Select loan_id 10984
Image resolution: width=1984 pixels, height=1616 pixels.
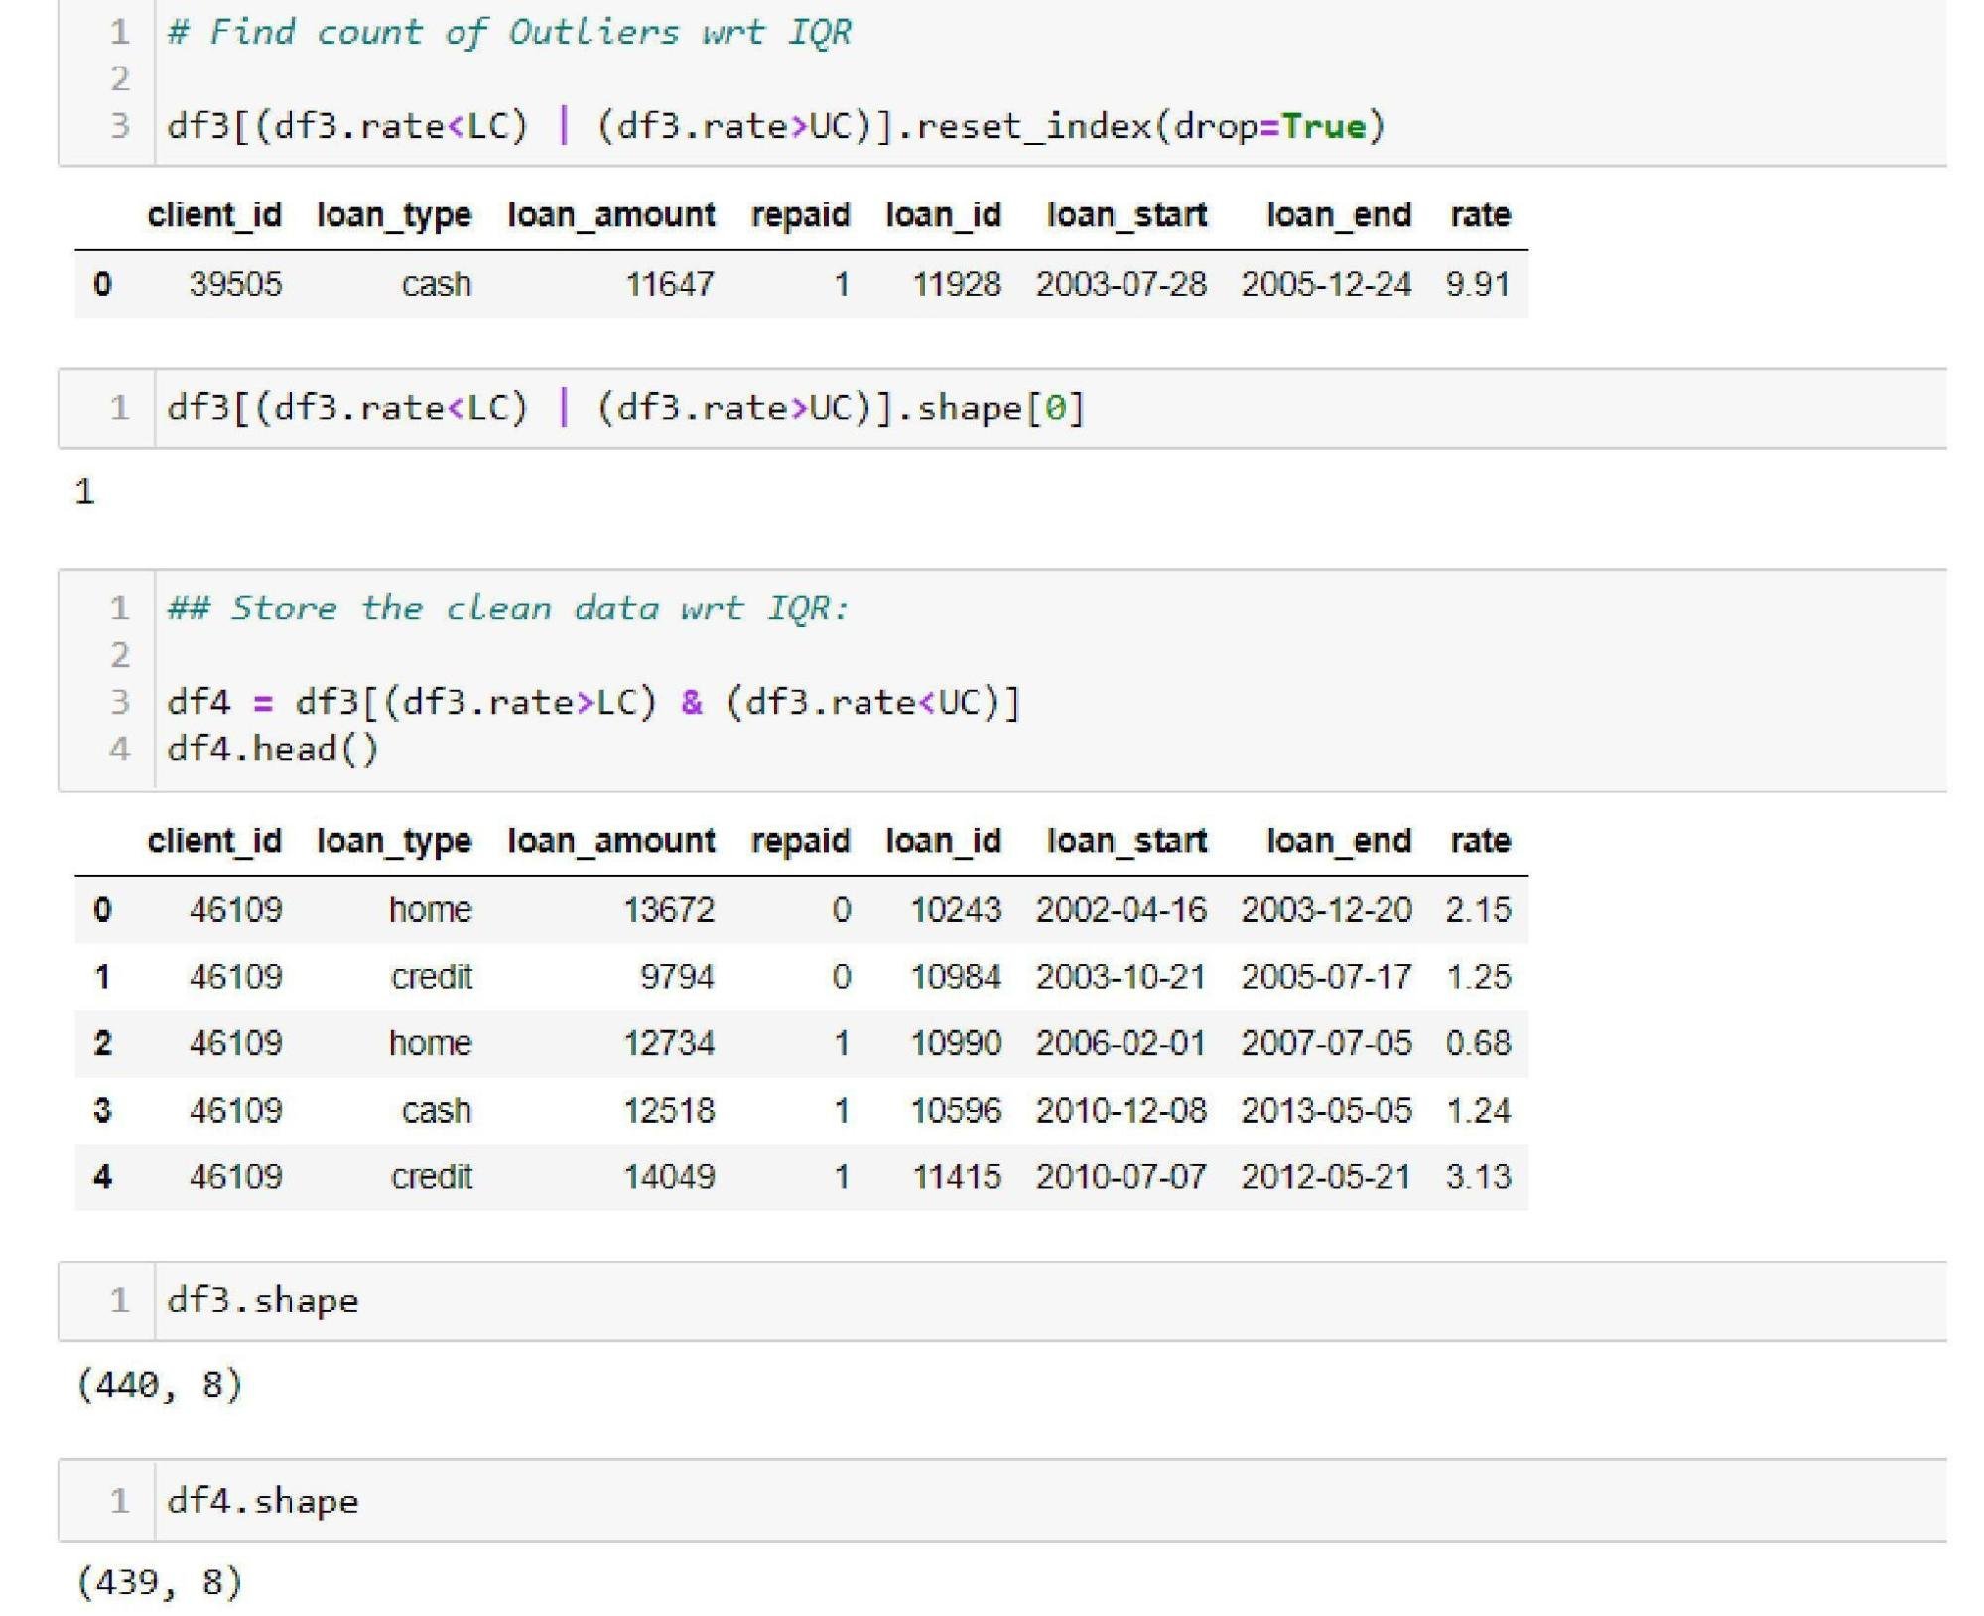click(956, 977)
